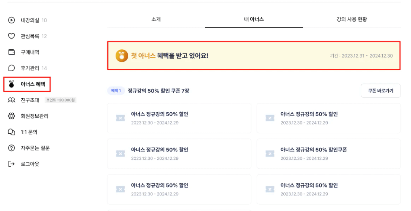Click the 첫 아너스 혜택 banner
The width and height of the screenshot is (411, 211).
pos(254,55)
